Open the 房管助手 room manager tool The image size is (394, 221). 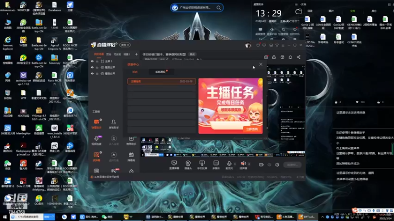coord(114,124)
